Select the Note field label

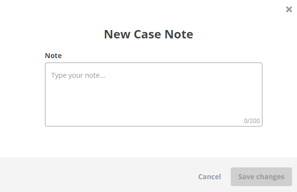[53, 56]
